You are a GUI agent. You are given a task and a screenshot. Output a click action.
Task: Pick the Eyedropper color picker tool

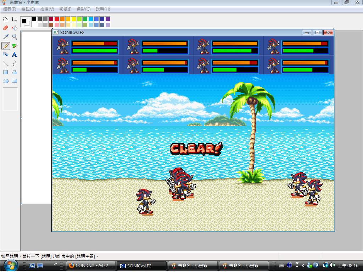pyautogui.click(x=6, y=37)
